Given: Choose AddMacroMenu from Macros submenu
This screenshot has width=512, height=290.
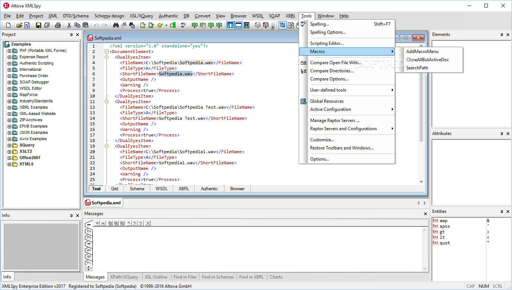Looking at the screenshot, I should coord(429,52).
